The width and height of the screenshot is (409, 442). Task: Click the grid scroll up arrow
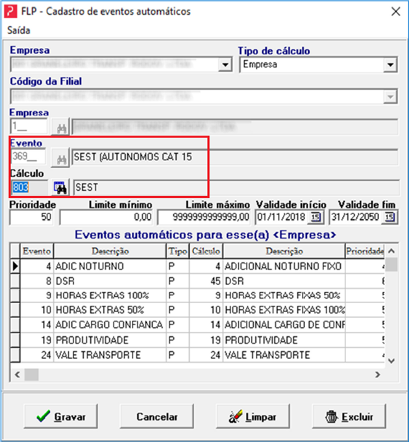[391, 251]
